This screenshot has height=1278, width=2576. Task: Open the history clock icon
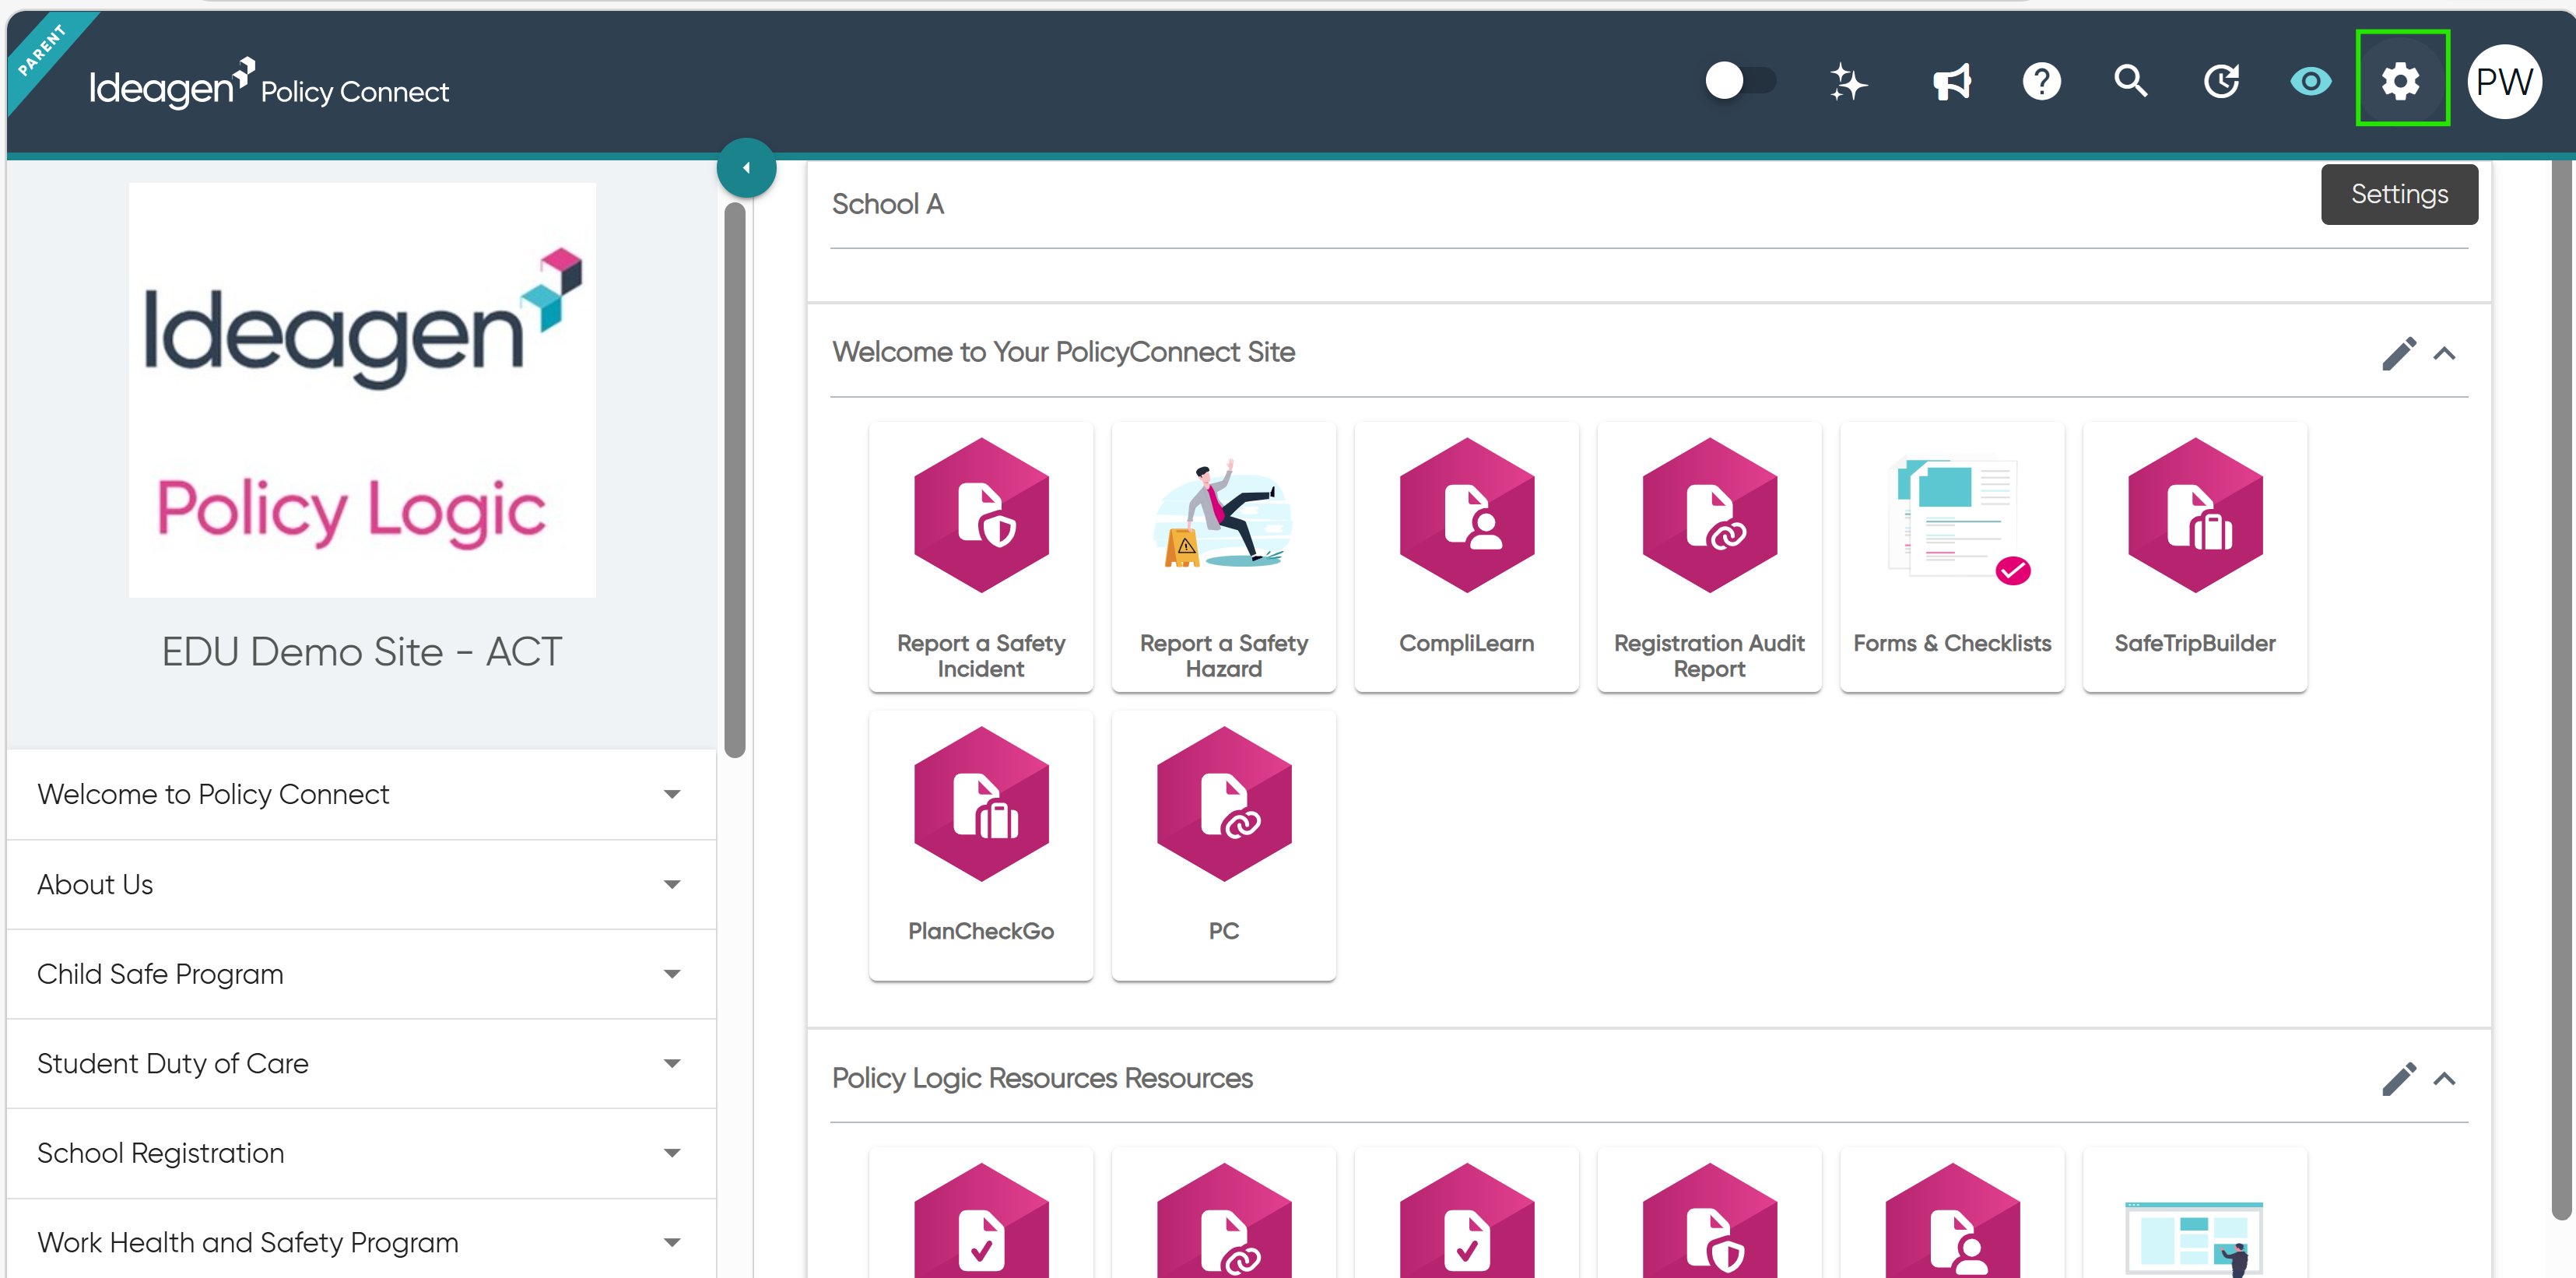pyautogui.click(x=2221, y=81)
